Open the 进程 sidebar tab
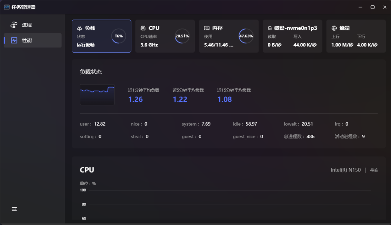The width and height of the screenshot is (391, 225). pyautogui.click(x=33, y=25)
